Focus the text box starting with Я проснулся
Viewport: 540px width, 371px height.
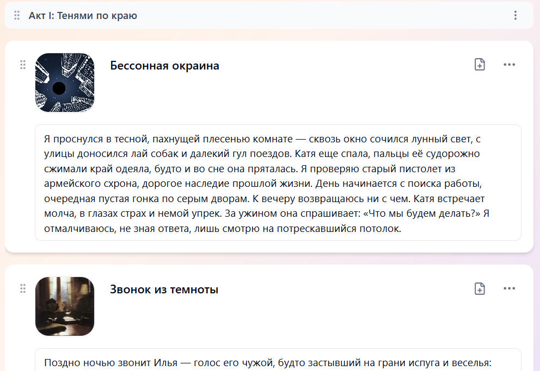pos(278,183)
